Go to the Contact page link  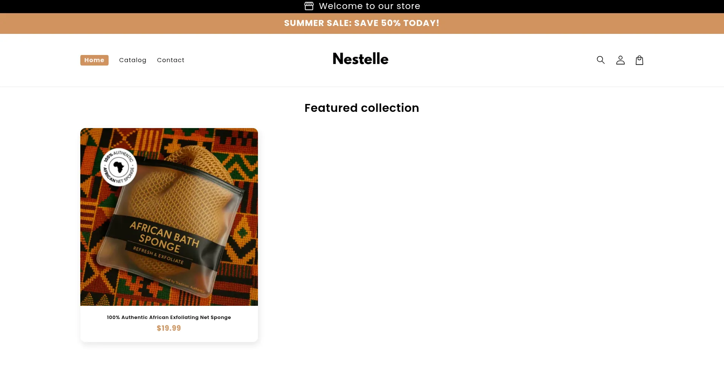(171, 60)
